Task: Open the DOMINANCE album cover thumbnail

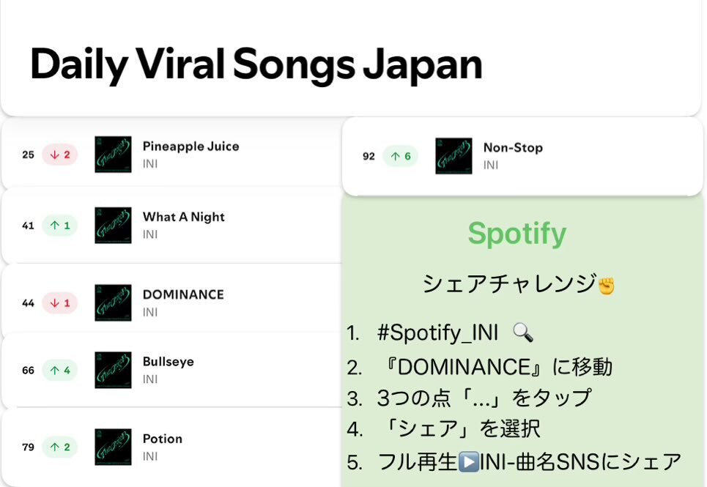Action: [x=113, y=302]
